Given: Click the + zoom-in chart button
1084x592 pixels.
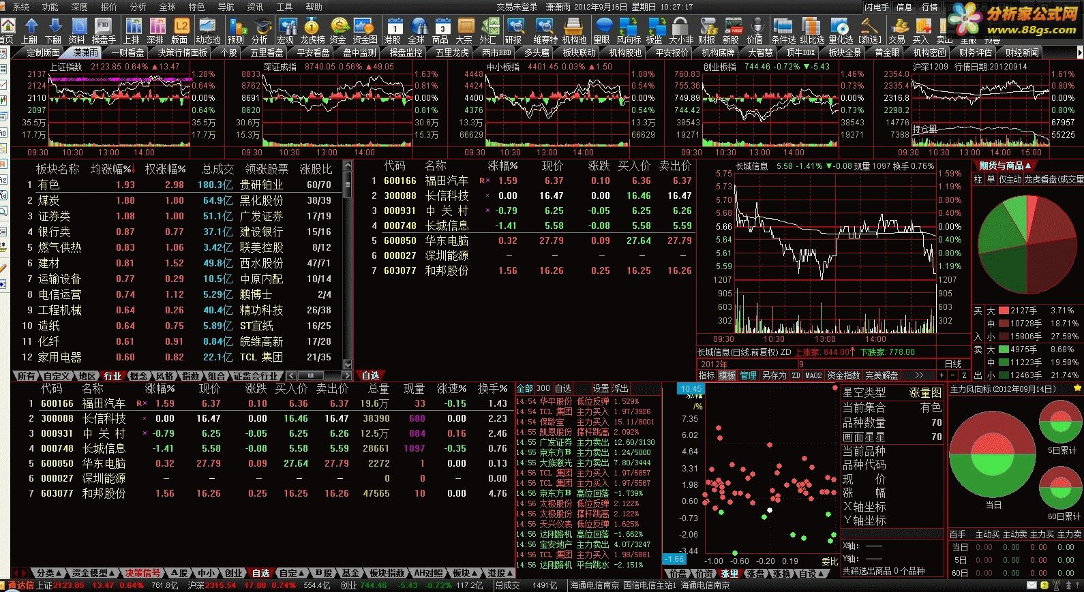Looking at the screenshot, I should coord(942,375).
